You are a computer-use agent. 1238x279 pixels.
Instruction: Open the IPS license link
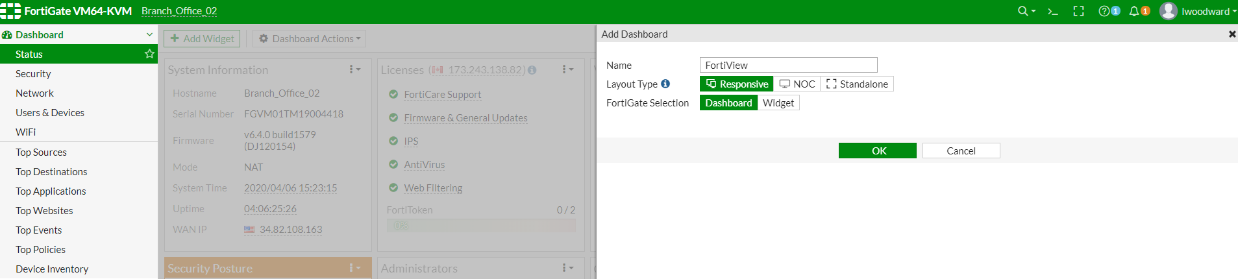[411, 141]
